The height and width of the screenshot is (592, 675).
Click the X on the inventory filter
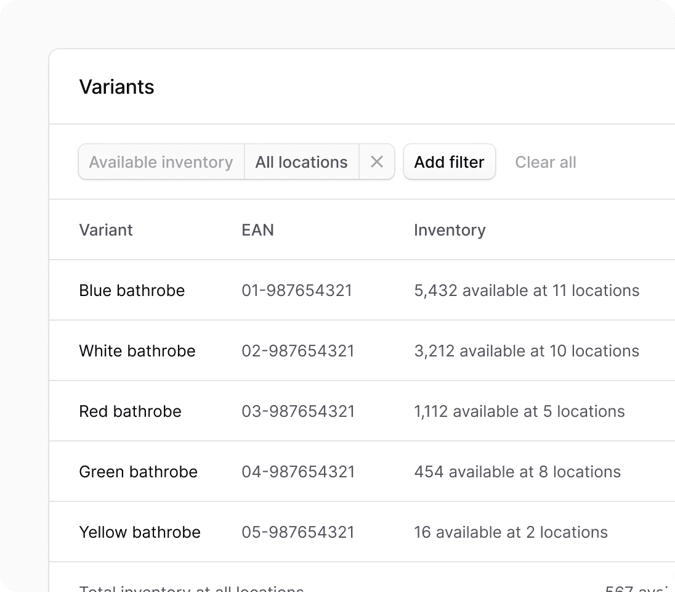[x=377, y=162]
